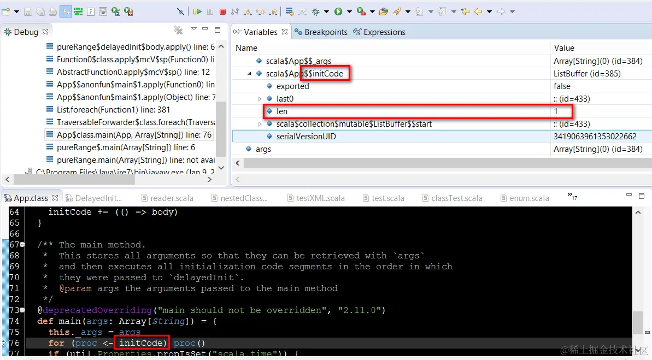Click the Disconnect debug icon
Viewport: 652px width, 360px height.
235,11
